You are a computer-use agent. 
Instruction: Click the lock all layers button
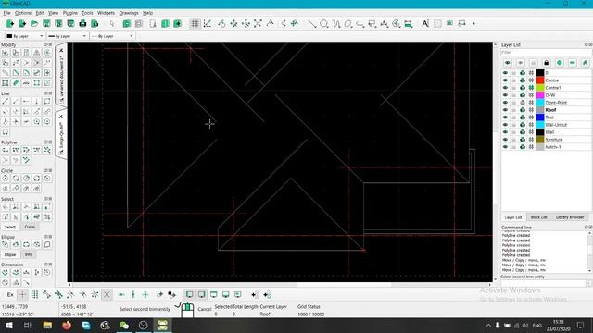coord(546,63)
